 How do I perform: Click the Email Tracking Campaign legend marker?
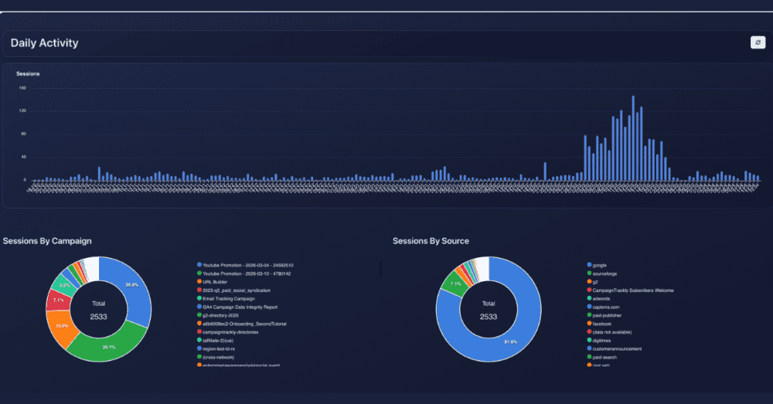click(199, 298)
